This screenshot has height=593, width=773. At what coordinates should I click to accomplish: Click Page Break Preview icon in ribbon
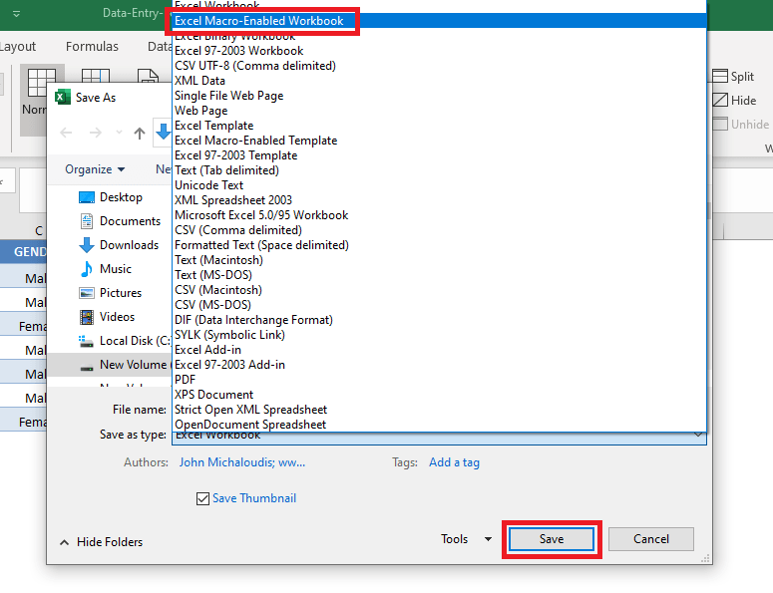(95, 75)
